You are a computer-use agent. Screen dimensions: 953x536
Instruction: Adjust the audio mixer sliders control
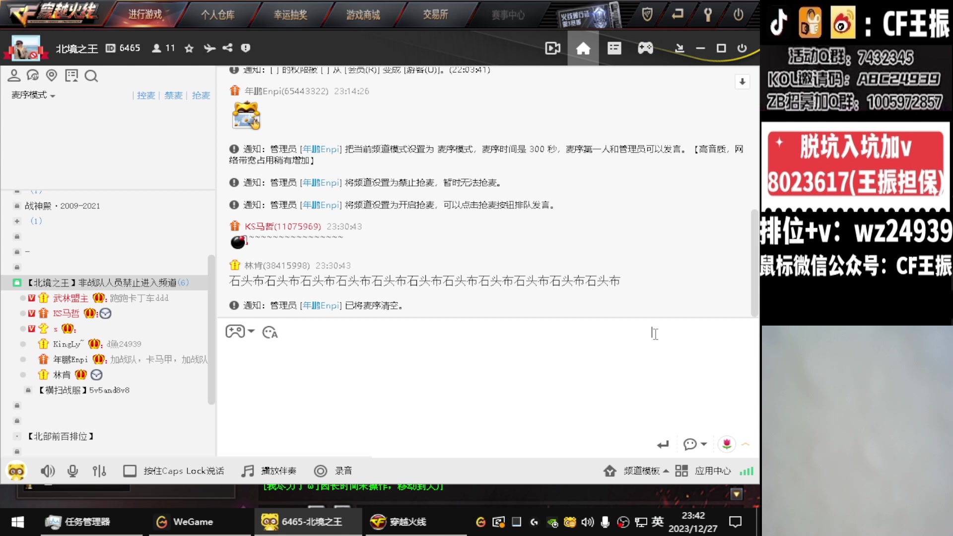point(99,470)
